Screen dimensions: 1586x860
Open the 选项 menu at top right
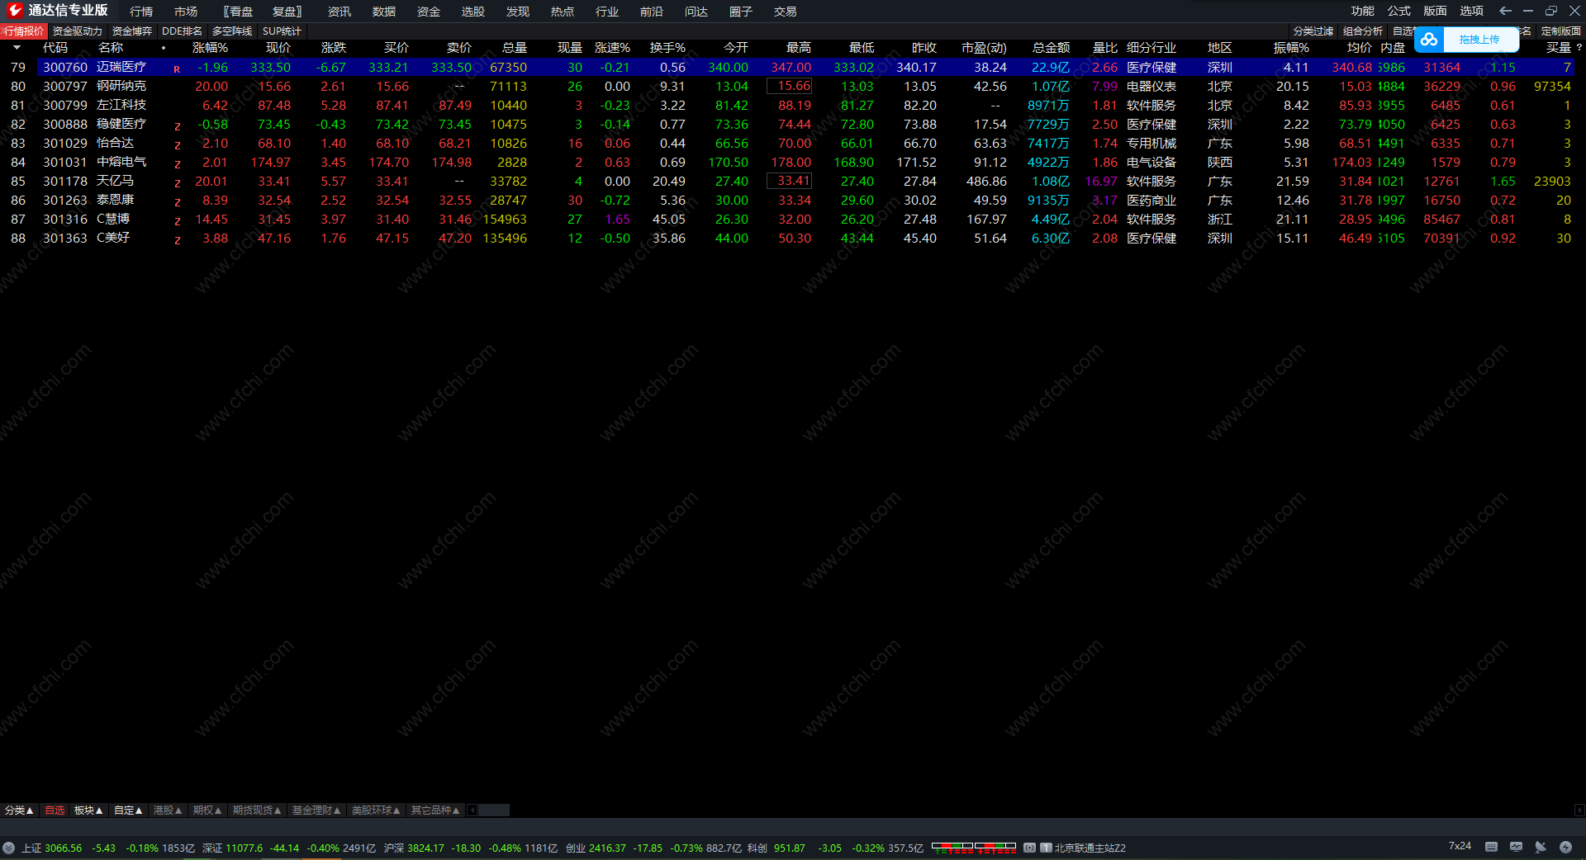tap(1472, 11)
